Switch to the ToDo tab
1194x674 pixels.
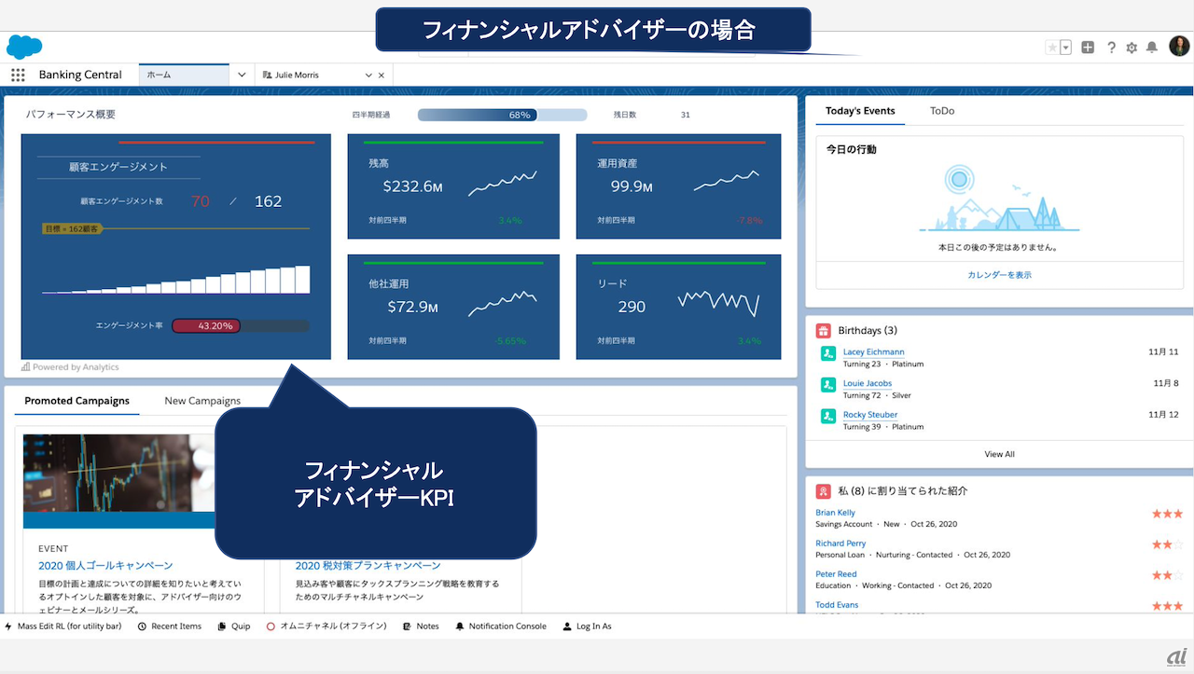(942, 111)
